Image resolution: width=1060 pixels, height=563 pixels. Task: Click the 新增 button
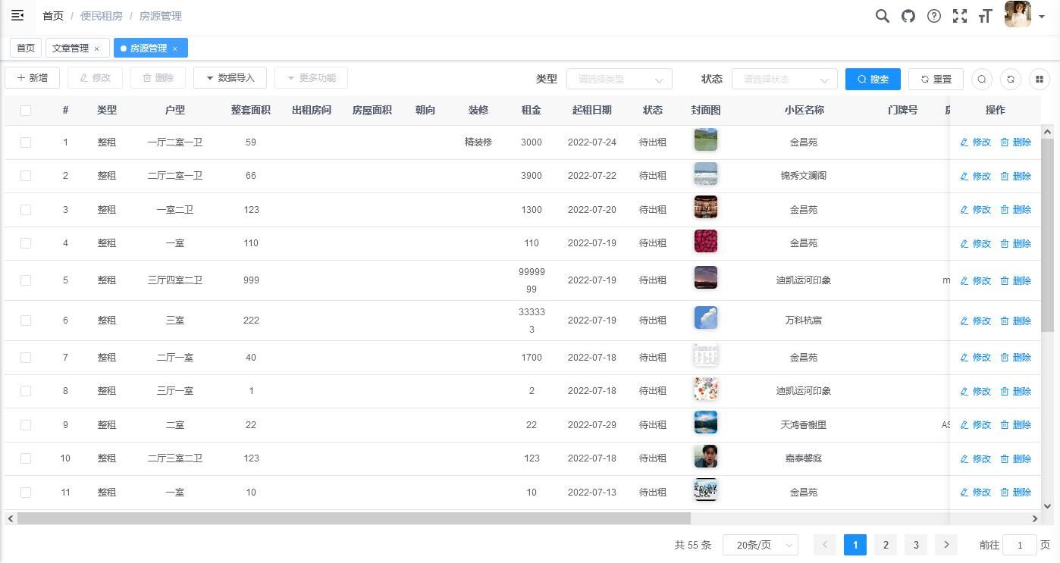pos(33,78)
